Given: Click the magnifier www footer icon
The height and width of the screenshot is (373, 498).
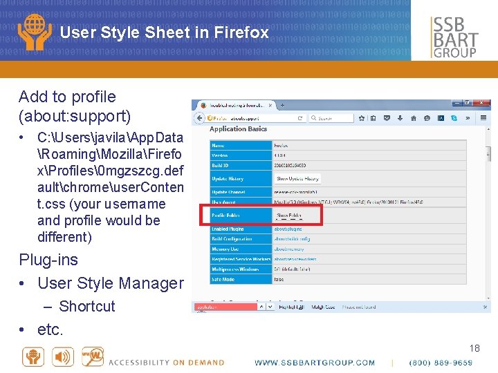Looking at the screenshot, I should tap(93, 356).
